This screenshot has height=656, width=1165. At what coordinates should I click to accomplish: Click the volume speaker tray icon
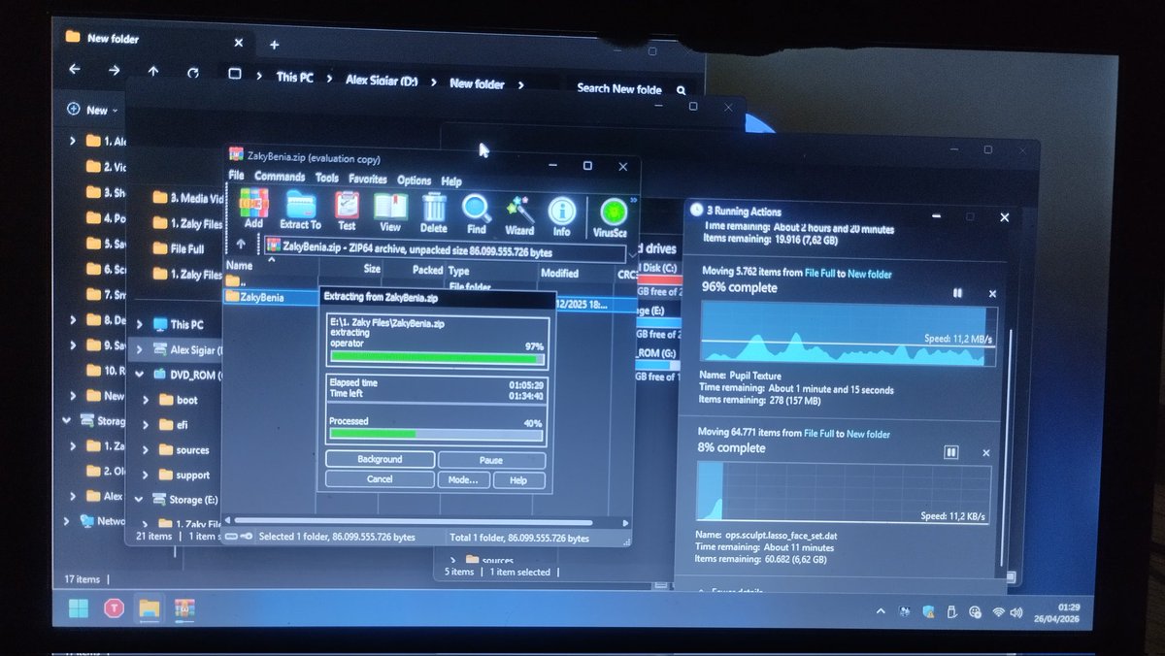1016,612
